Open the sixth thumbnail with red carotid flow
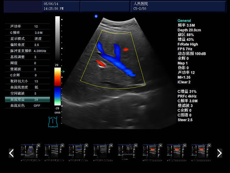The height and width of the screenshot is (173, 230). coord(151,151)
